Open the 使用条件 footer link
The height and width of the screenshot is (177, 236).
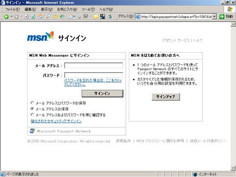tap(123, 141)
